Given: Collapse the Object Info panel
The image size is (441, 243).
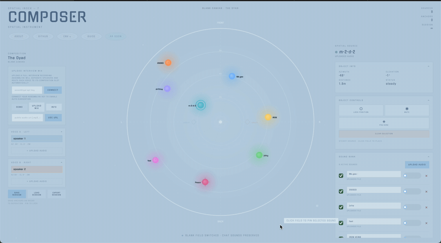Looking at the screenshot, I should 429,66.
